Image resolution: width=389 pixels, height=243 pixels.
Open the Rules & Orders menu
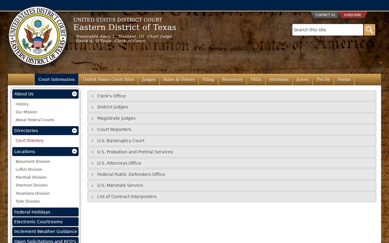(179, 80)
